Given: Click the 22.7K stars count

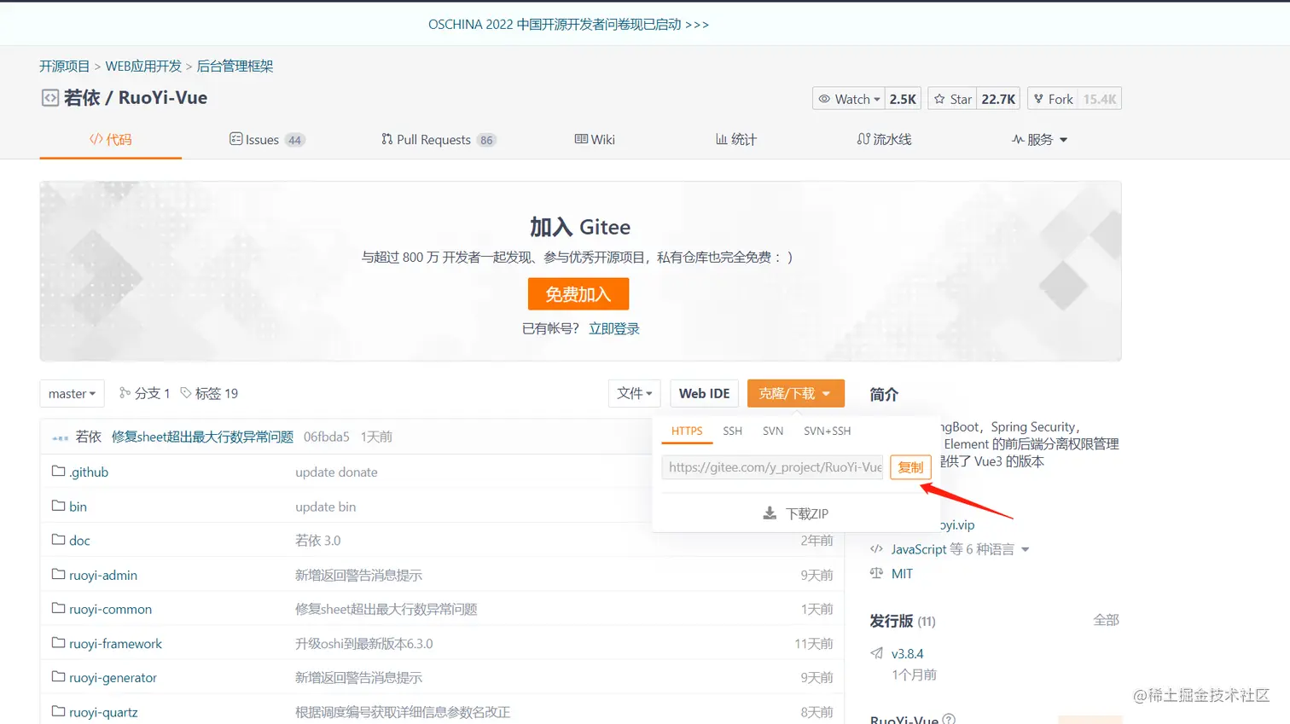Looking at the screenshot, I should (x=998, y=99).
